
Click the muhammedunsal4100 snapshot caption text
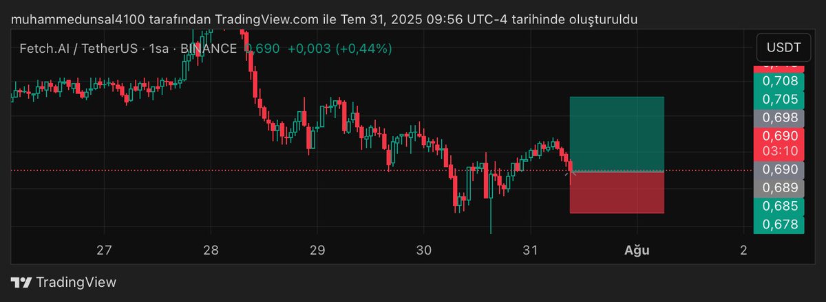point(325,19)
